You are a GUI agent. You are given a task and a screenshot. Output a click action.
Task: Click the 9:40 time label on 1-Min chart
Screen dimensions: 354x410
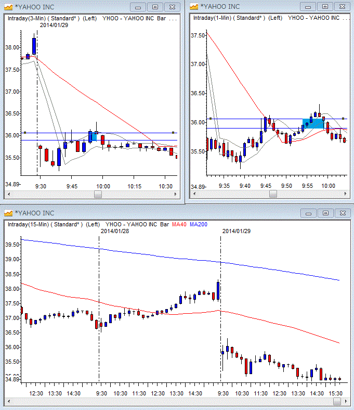tap(245, 186)
